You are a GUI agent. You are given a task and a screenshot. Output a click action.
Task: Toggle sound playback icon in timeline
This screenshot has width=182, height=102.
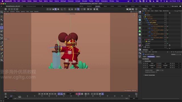(64, 94)
